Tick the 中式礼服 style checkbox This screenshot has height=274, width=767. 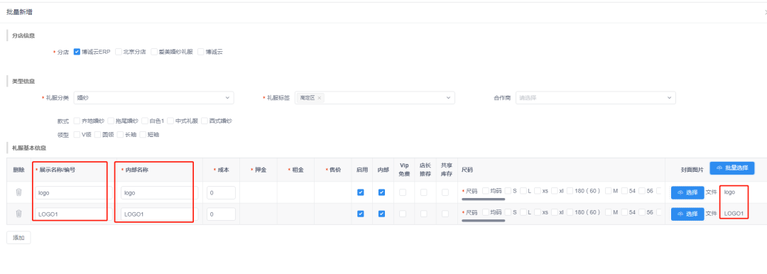pos(170,121)
